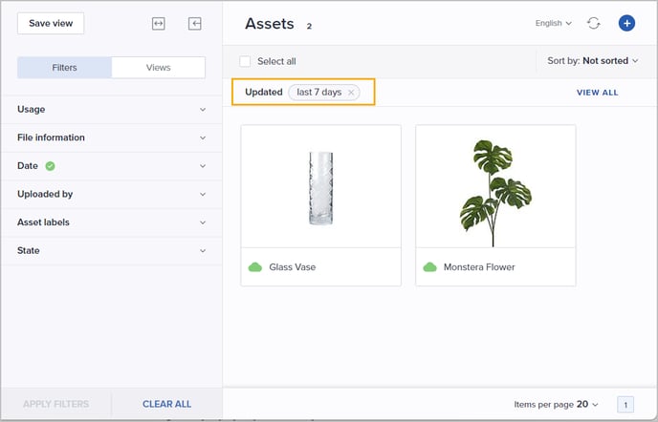Click the APPLY FILTERS button
Screen dimensions: 658x422
(x=56, y=404)
